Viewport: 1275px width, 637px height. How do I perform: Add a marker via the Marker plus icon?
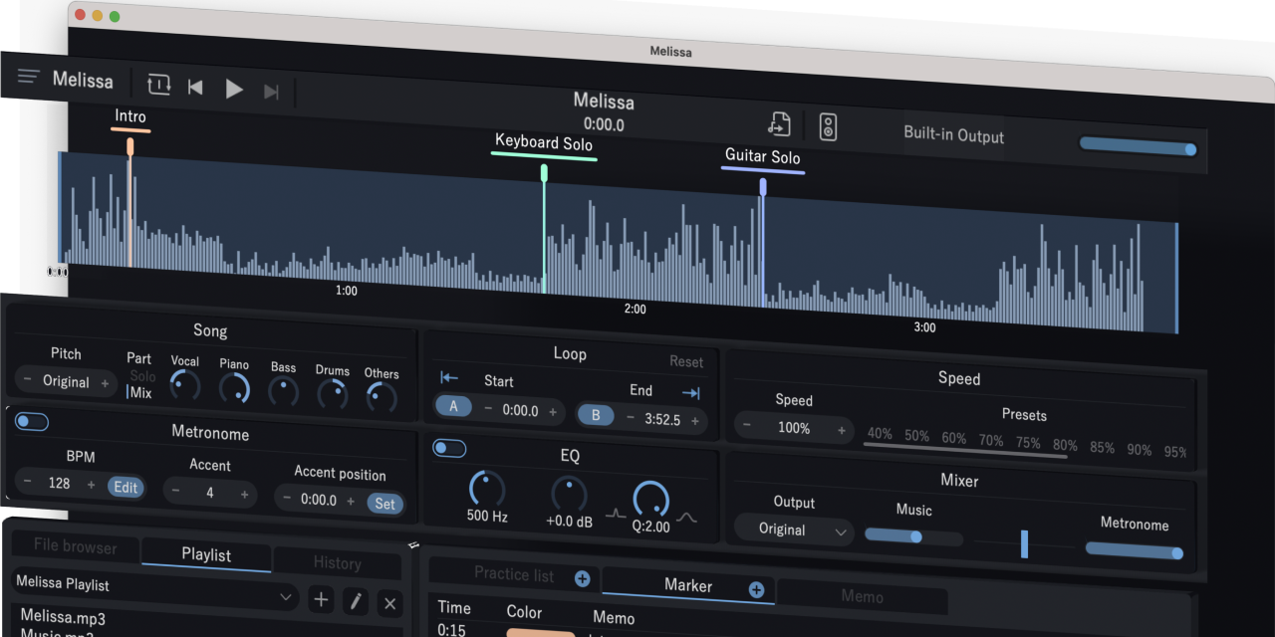tap(756, 588)
